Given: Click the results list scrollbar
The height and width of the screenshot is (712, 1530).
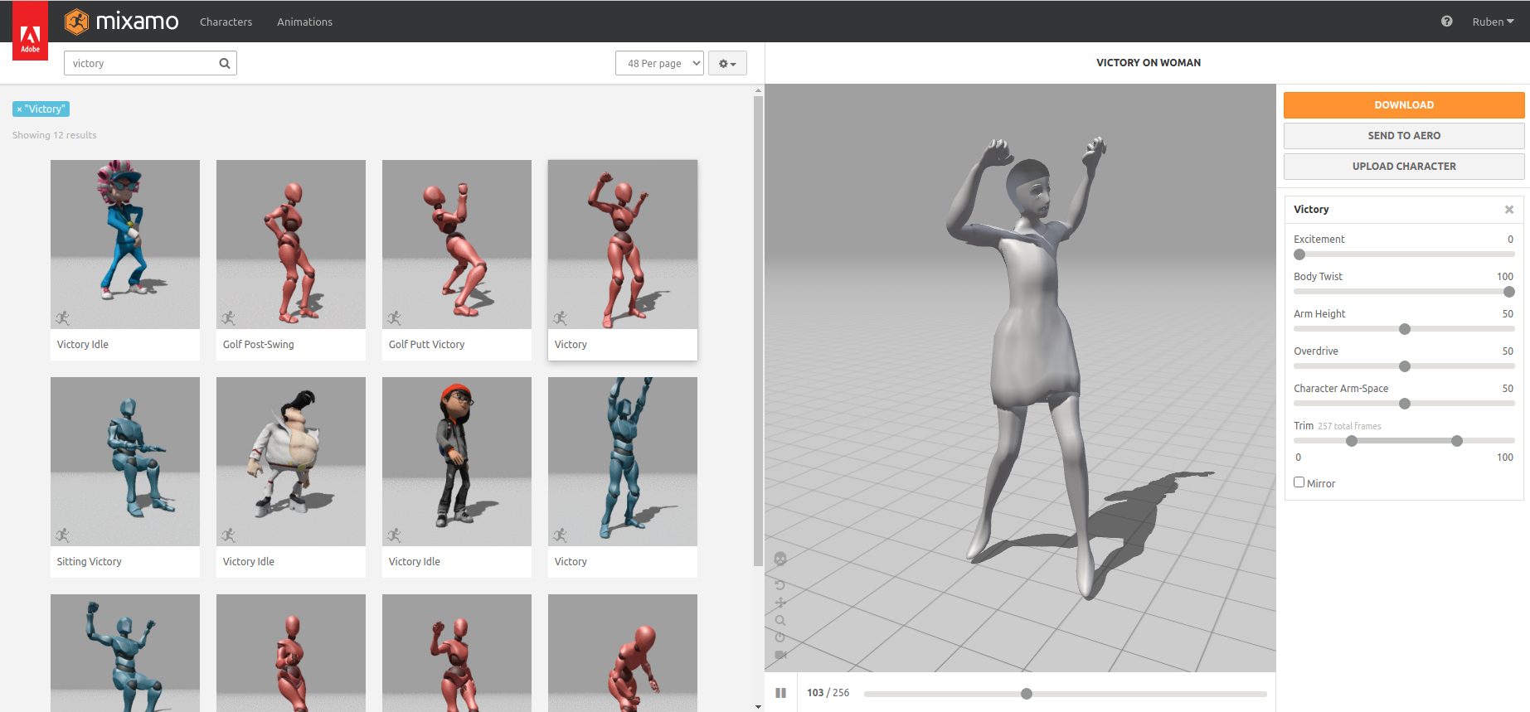Looking at the screenshot, I should [x=758, y=332].
